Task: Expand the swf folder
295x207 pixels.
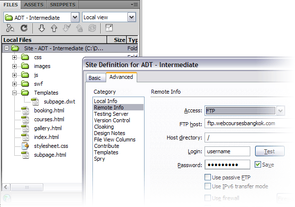Action: 14,84
